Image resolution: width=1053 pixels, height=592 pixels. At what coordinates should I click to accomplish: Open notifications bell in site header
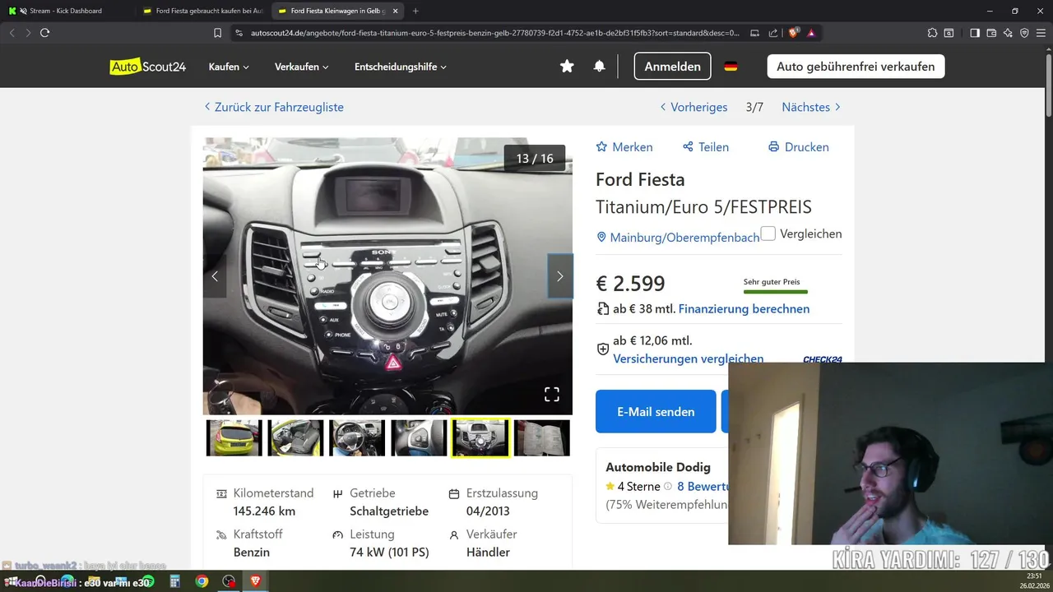(599, 67)
